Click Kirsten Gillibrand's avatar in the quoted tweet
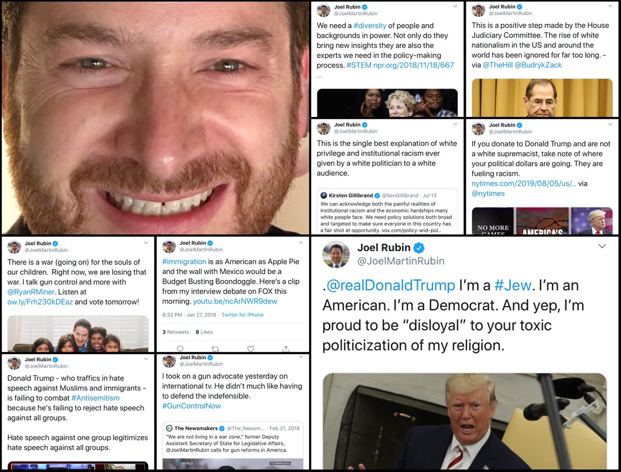 (324, 195)
